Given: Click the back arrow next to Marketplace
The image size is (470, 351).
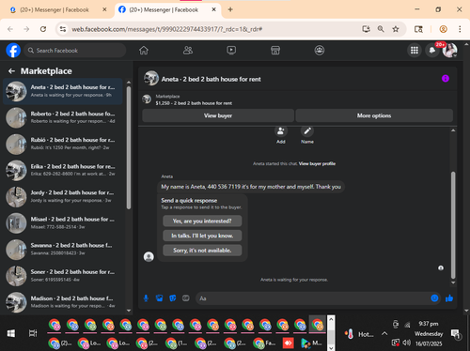Looking at the screenshot, I should point(11,71).
